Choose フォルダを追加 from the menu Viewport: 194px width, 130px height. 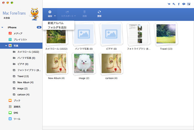pyautogui.click(x=57, y=27)
